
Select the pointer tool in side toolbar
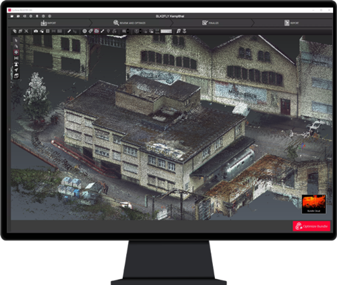(16, 40)
